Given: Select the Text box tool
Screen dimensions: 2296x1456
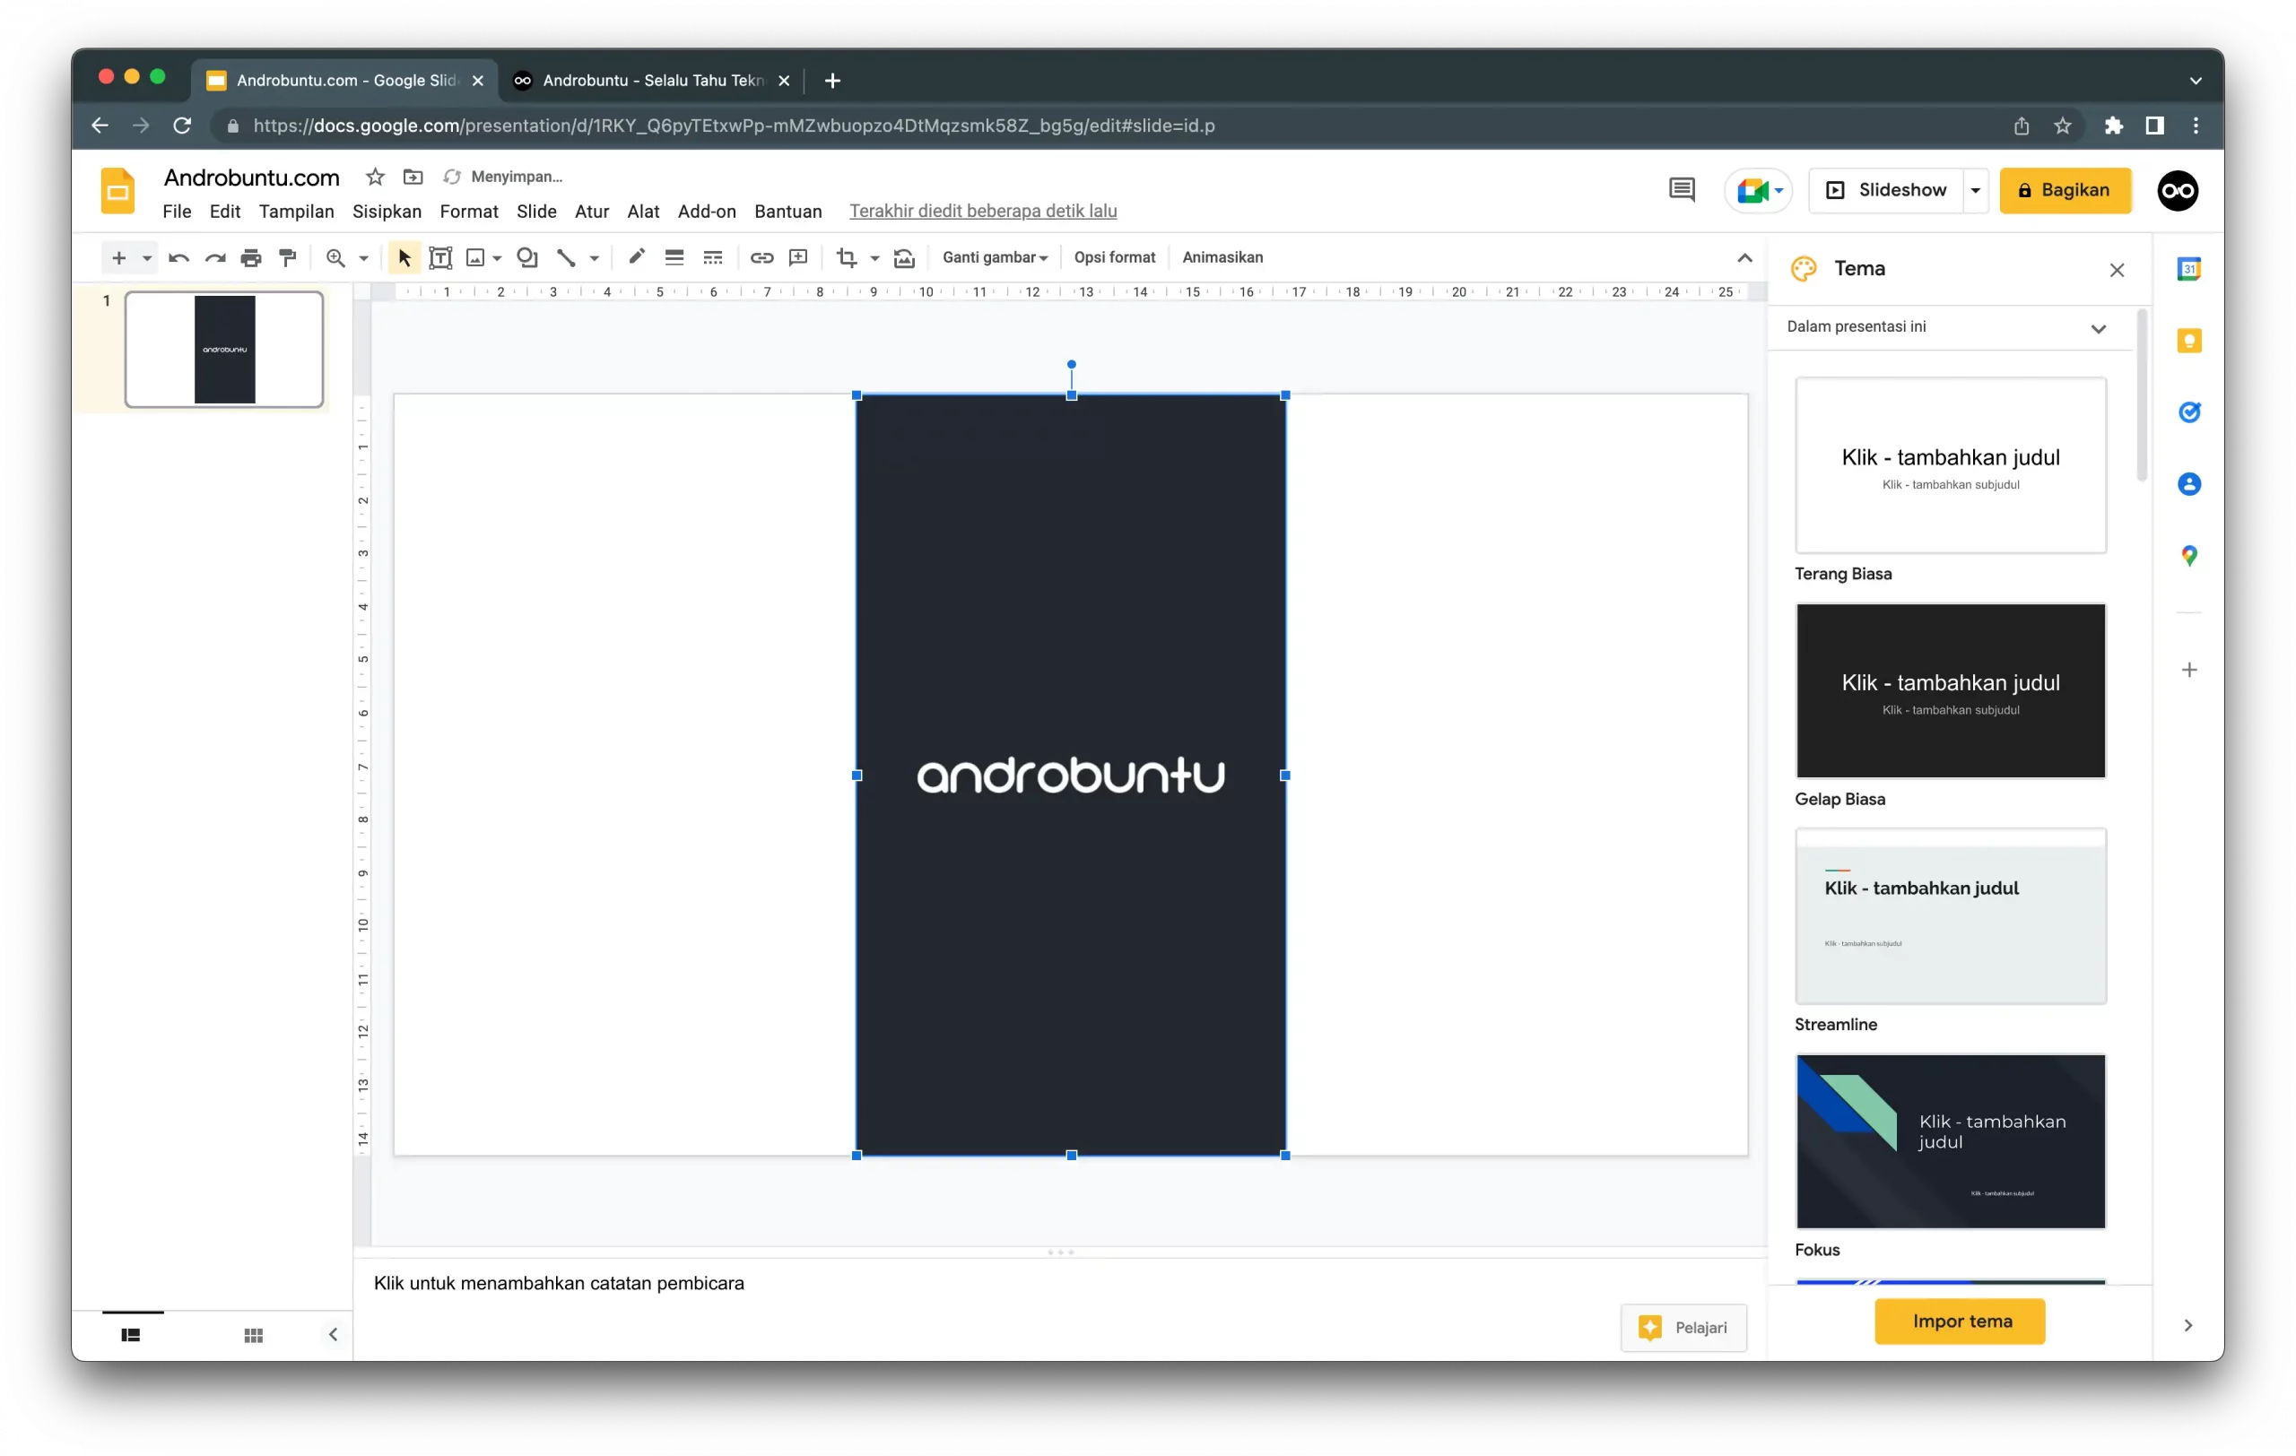Looking at the screenshot, I should 440,257.
